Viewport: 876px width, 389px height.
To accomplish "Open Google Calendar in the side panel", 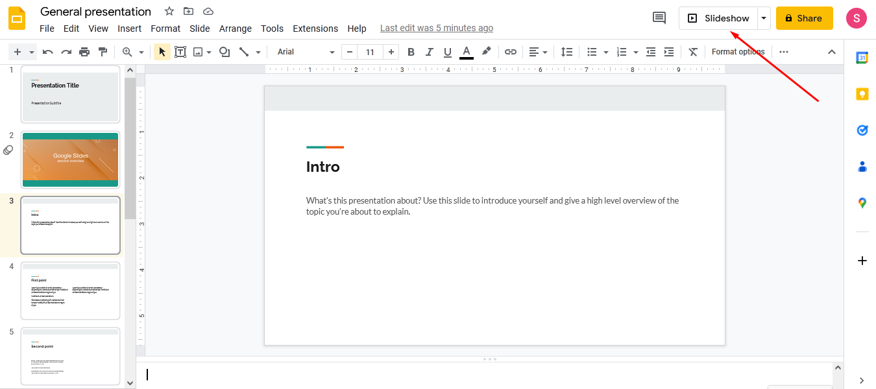I will tap(862, 57).
